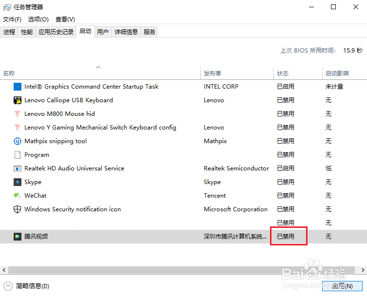
Task: Click the Intel Graphics Command Center icon
Action: pos(18,87)
